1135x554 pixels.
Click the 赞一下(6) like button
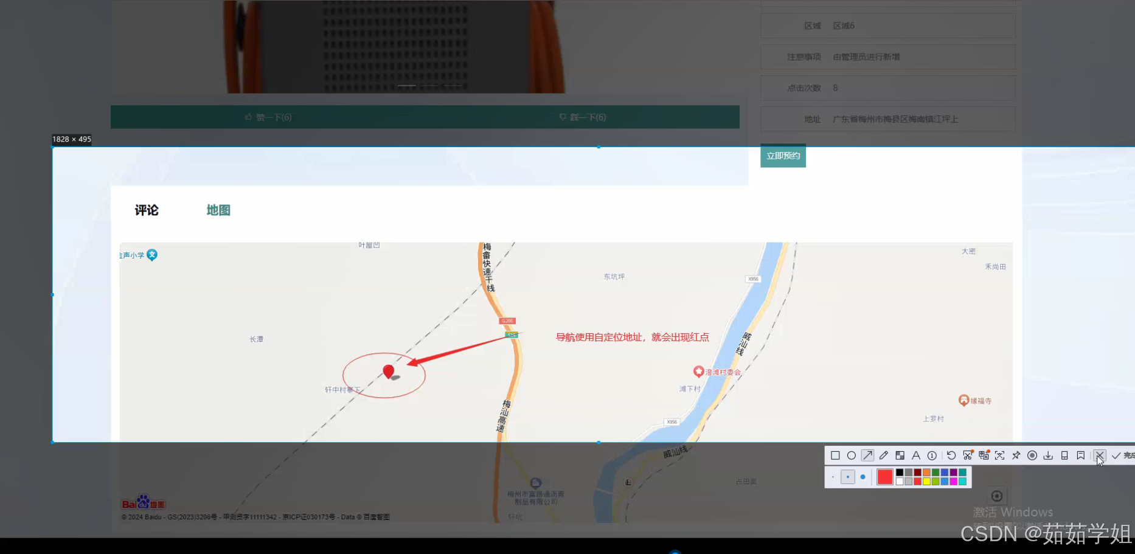click(268, 117)
